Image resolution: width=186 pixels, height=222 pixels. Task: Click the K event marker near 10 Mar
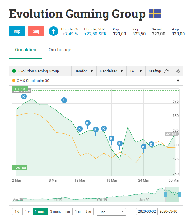pos(64,100)
